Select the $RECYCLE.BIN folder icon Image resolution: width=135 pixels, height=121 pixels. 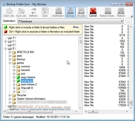click(x=14, y=52)
